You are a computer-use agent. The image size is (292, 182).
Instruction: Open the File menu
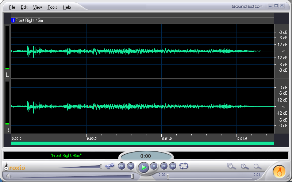click(12, 7)
